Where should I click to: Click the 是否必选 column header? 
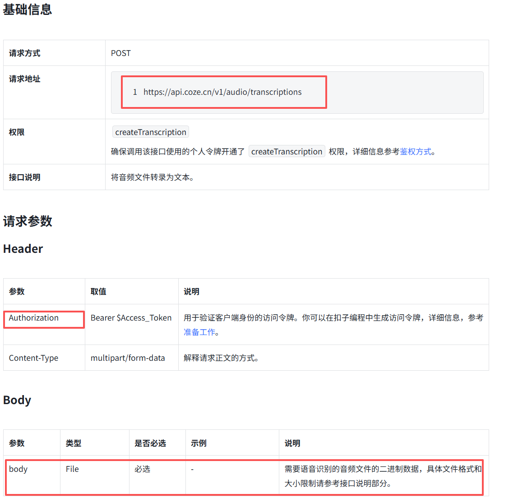pyautogui.click(x=150, y=443)
